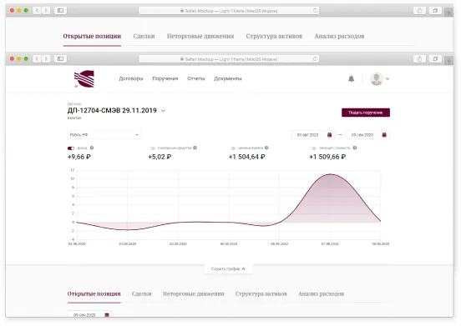Screen dimensions: 461x326
Task: Click the user avatar icon
Action: coord(377,79)
